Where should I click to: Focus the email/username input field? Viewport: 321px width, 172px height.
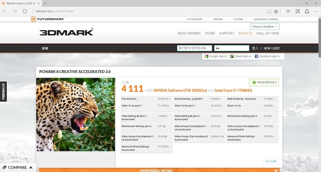click(195, 48)
